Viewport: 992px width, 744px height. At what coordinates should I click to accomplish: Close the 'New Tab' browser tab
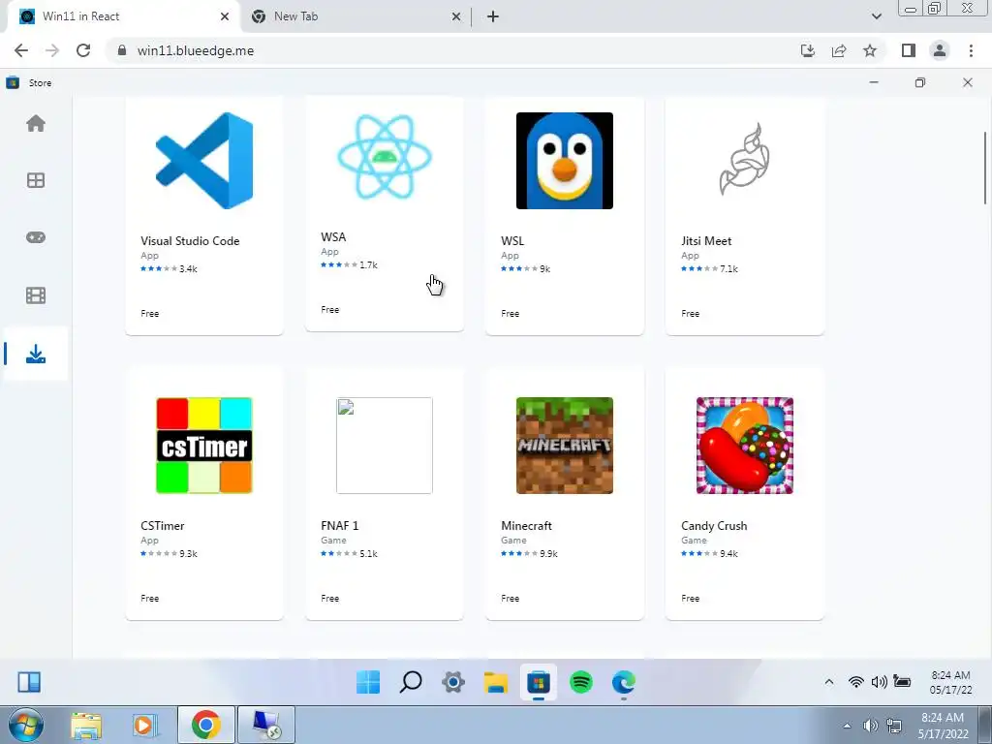click(x=456, y=17)
